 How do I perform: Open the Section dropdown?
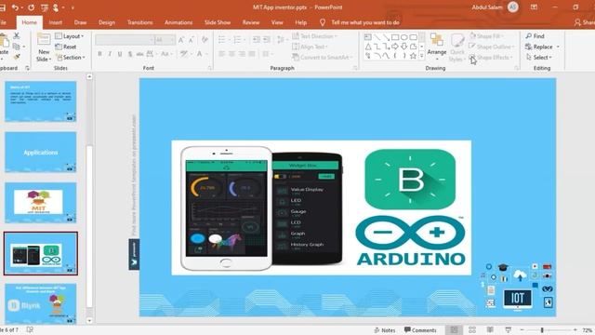tap(71, 58)
